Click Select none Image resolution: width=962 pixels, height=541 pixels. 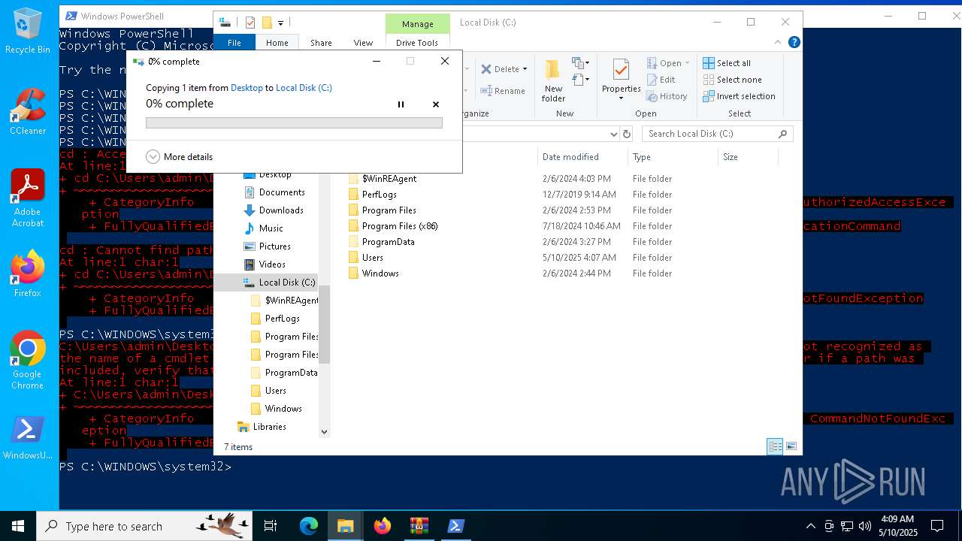[x=732, y=80]
